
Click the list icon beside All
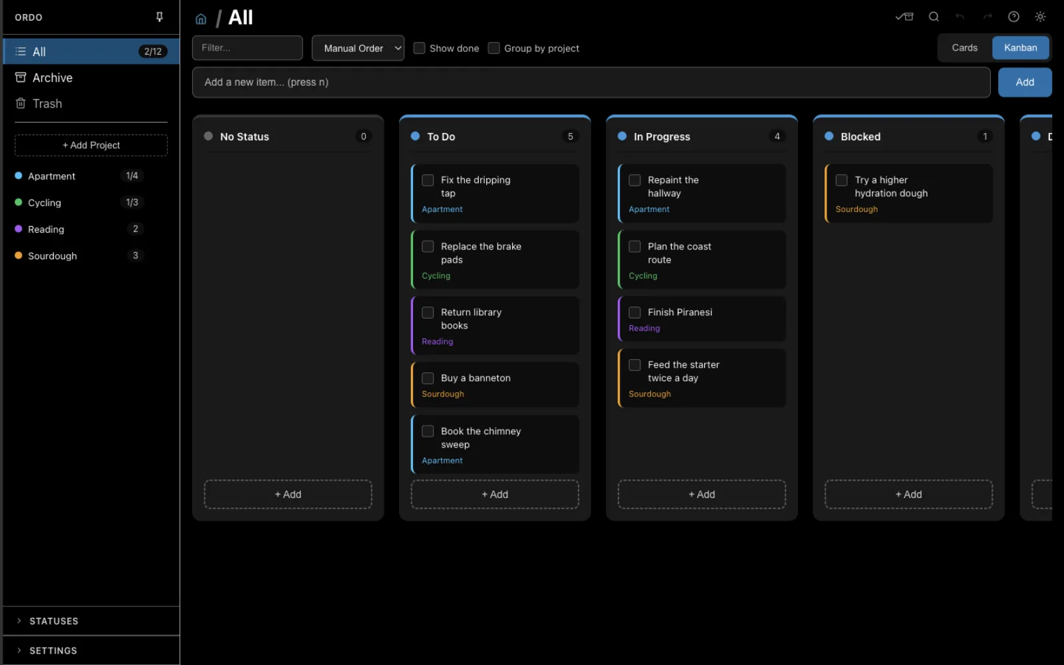(x=21, y=51)
